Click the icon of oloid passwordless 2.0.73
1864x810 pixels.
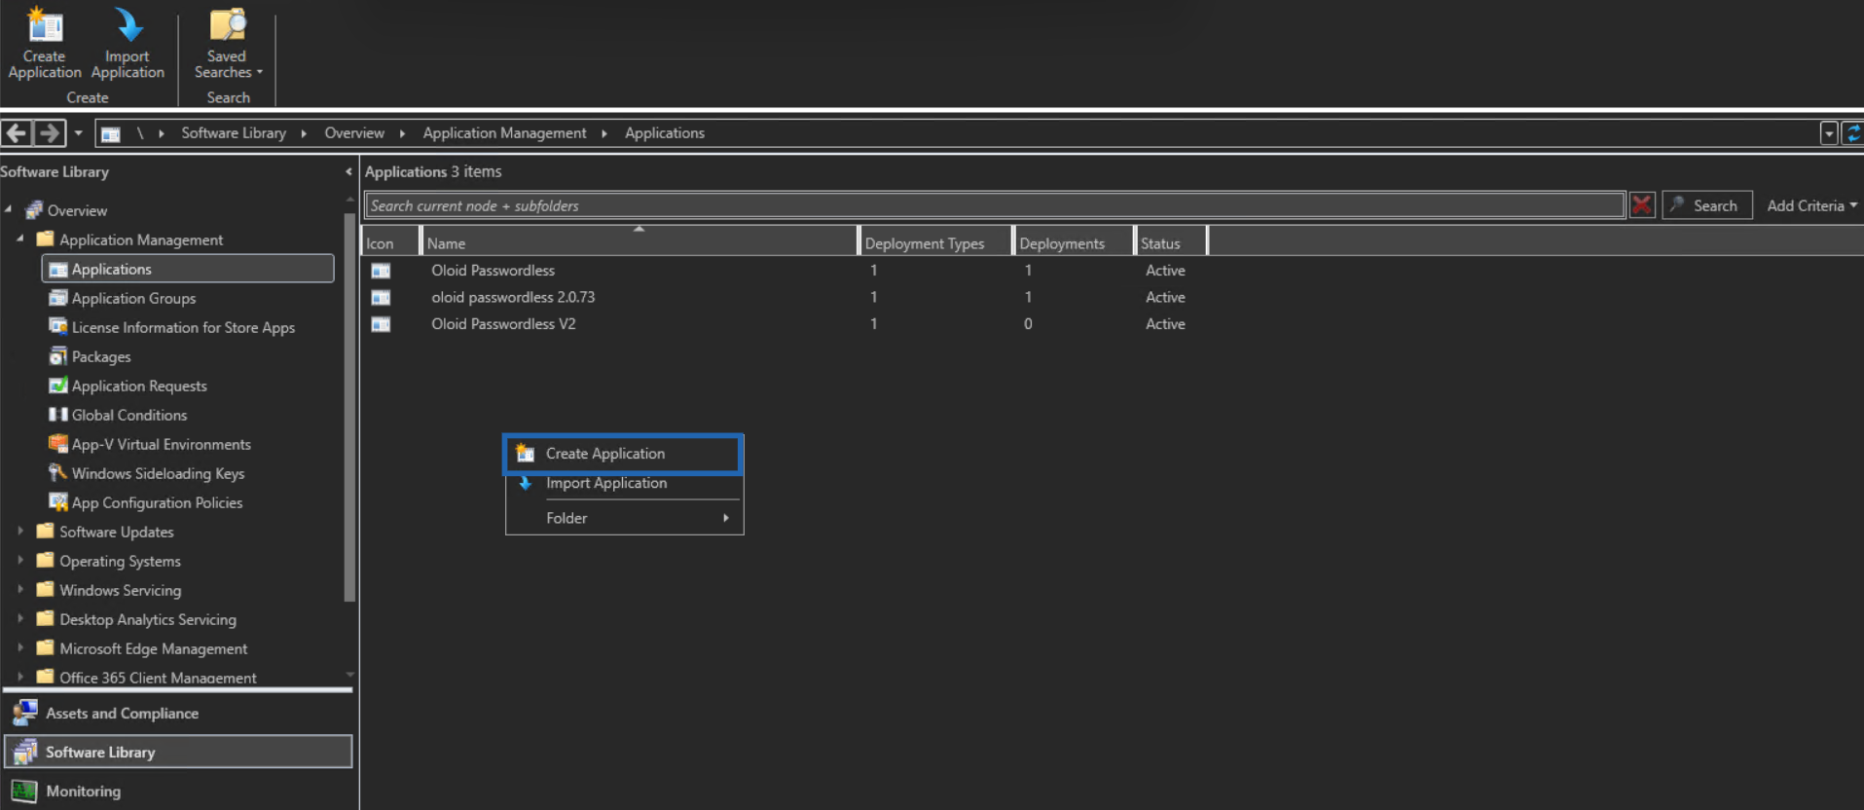click(x=381, y=297)
